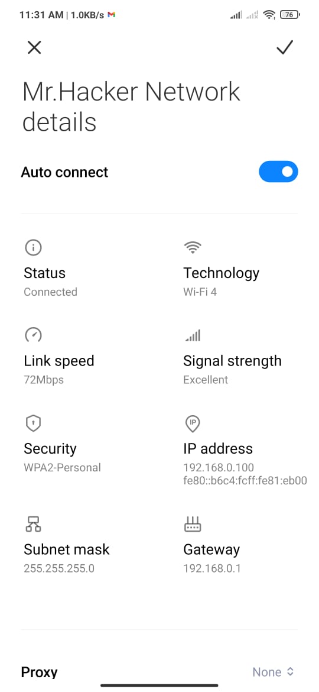Tap the Subnet mask network icon
The height and width of the screenshot is (692, 319).
33,524
